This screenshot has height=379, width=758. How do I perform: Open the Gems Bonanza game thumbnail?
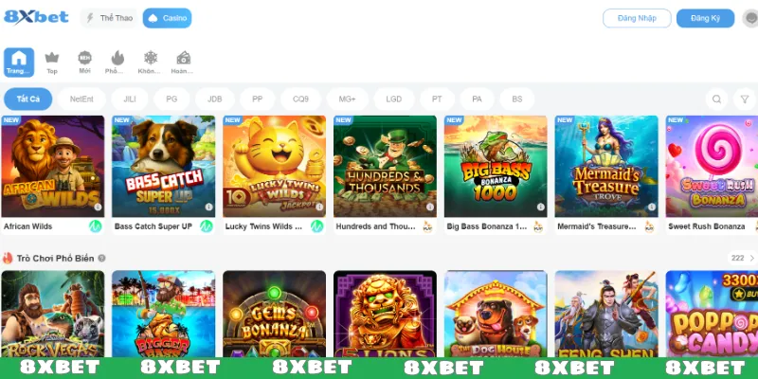click(x=274, y=315)
